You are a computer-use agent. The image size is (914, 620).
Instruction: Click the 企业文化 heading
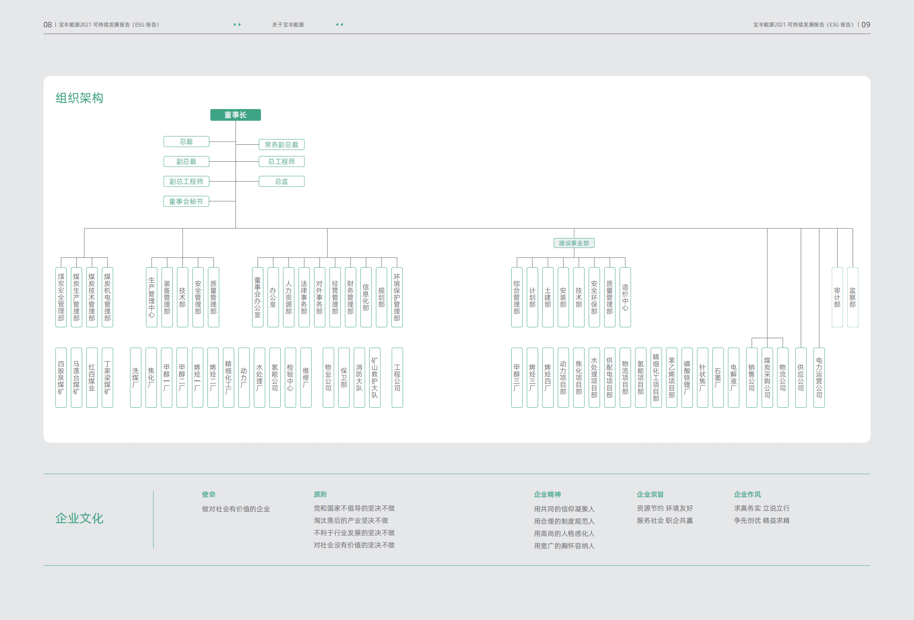pyautogui.click(x=79, y=518)
